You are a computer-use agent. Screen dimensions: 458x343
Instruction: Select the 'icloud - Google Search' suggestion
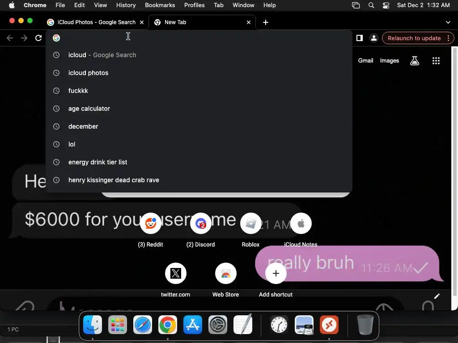(x=199, y=55)
